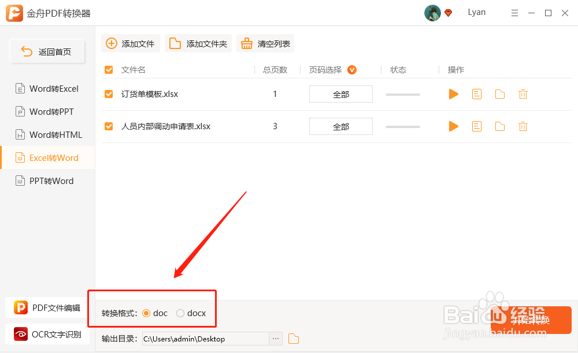Uncheck 订货单模板.xlsx in the file list
The image size is (578, 353).
109,93
